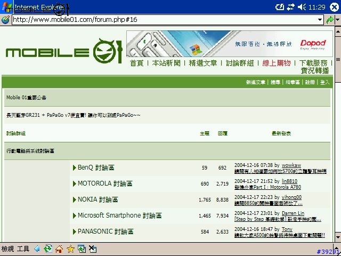
Task: Close Internet Explorer with the X button
Action: pyautogui.click(x=334, y=7)
